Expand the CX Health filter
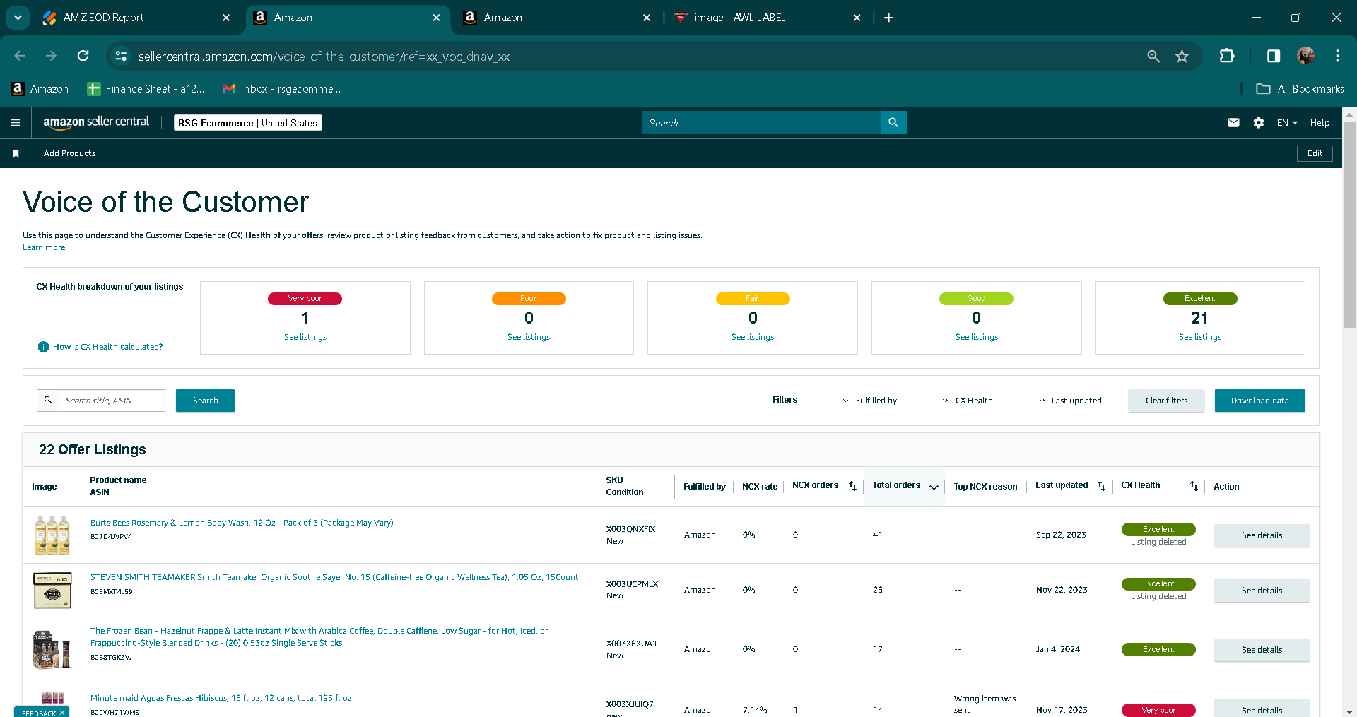 tap(968, 401)
